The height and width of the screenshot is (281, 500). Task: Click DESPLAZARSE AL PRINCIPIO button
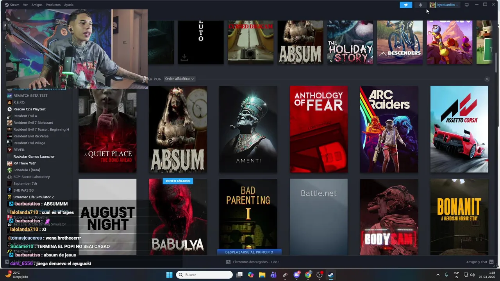(x=249, y=252)
